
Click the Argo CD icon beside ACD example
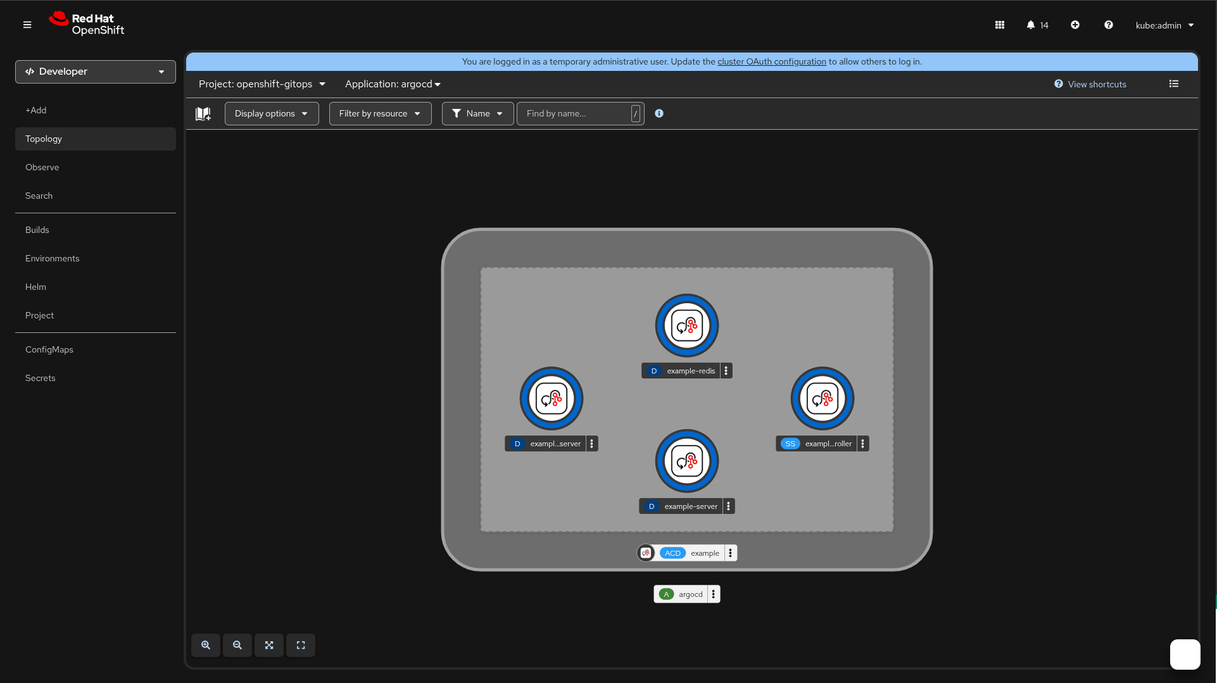(x=646, y=553)
